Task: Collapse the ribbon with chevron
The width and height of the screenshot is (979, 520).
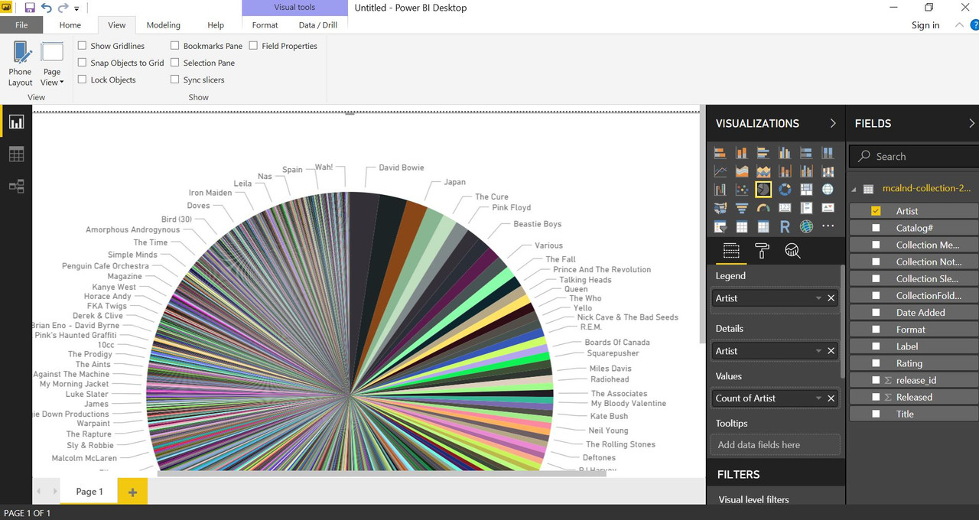Action: [x=960, y=25]
